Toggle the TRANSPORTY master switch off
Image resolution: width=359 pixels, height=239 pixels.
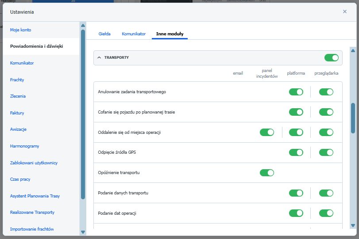[x=331, y=58]
